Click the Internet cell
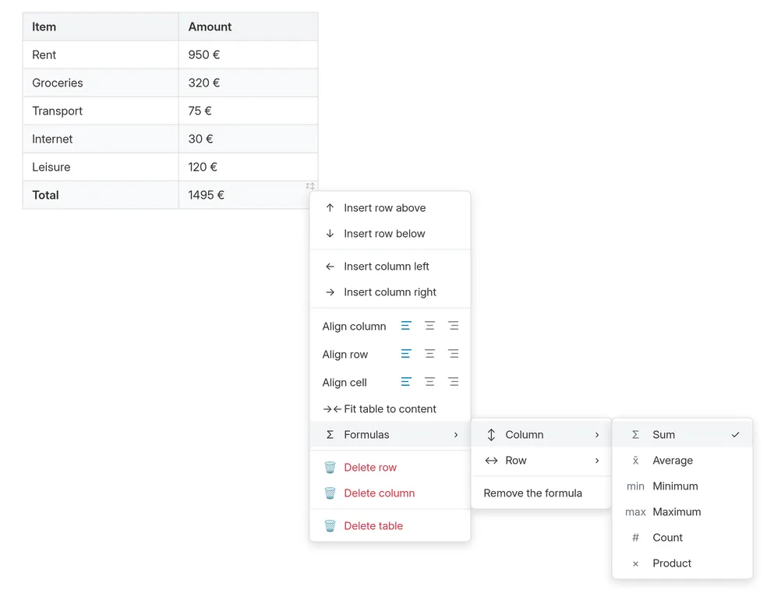Viewport: 774px width, 597px height. click(x=101, y=140)
